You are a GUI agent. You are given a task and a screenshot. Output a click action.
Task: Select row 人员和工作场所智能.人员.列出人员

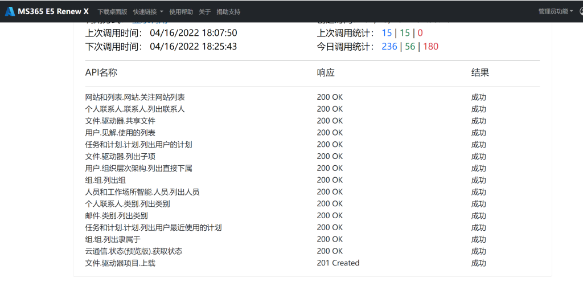tap(313, 192)
